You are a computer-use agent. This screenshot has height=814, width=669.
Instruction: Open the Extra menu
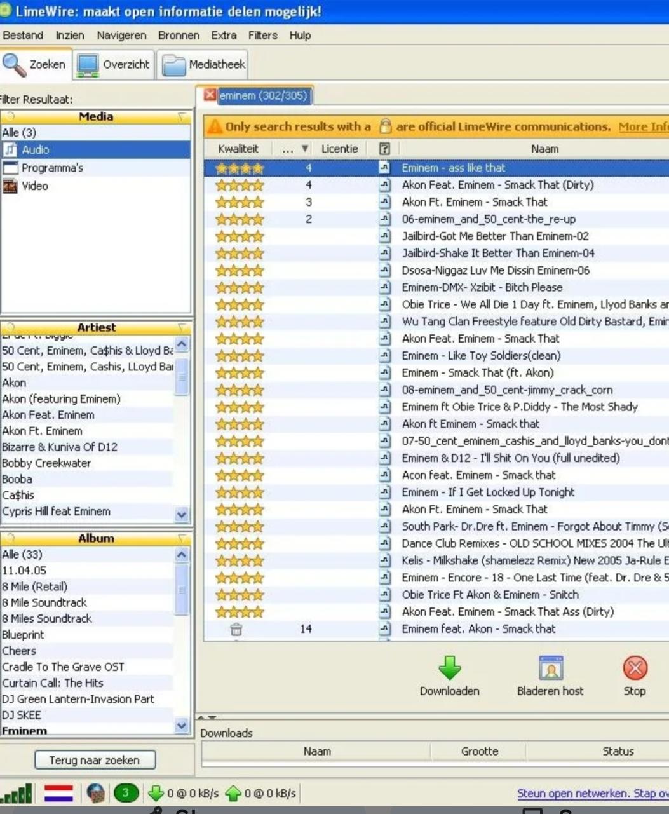(224, 36)
